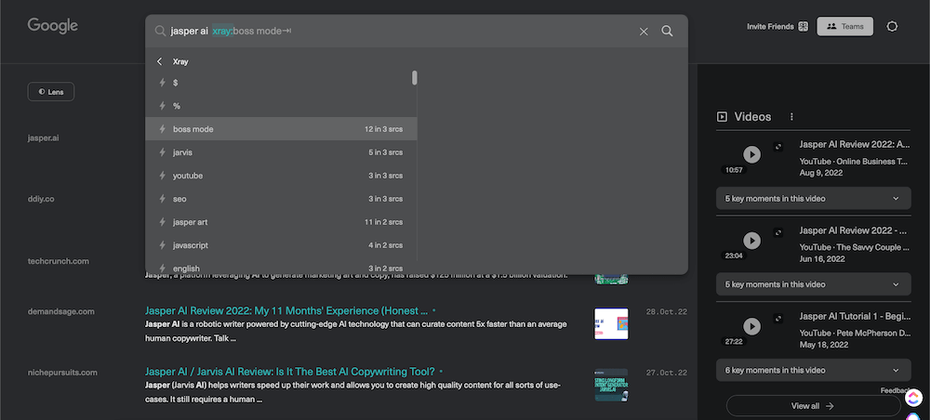The height and width of the screenshot is (420, 930).
Task: Submit search with the right magnifier icon
Action: point(667,31)
